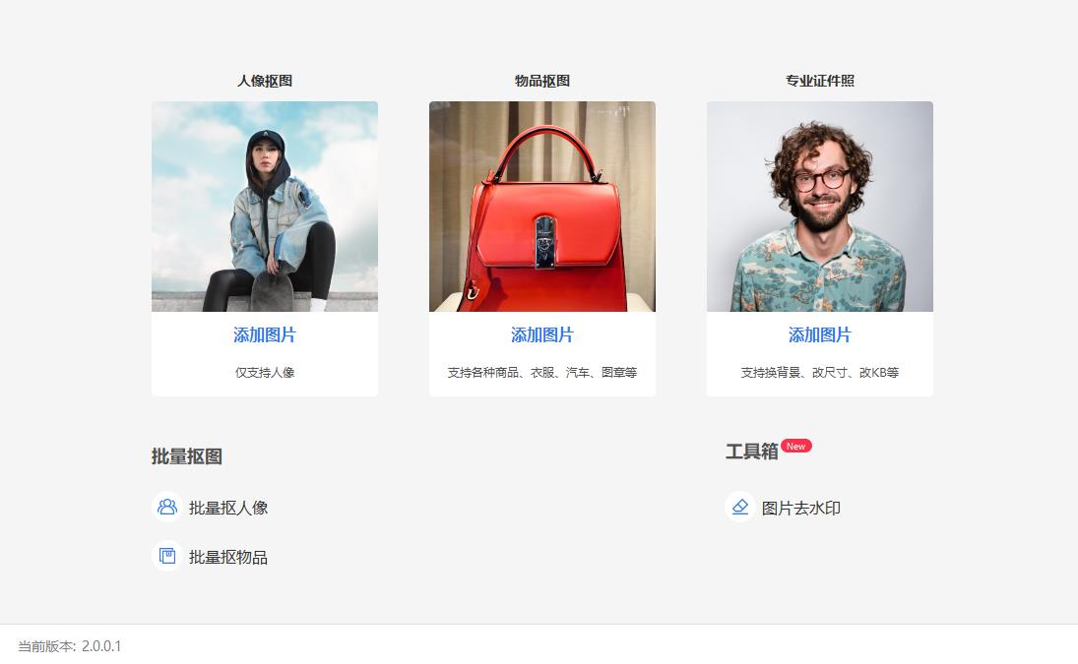Image resolution: width=1078 pixels, height=664 pixels.
Task: Click 添加图片 under the red handbag card
Action: 542,334
